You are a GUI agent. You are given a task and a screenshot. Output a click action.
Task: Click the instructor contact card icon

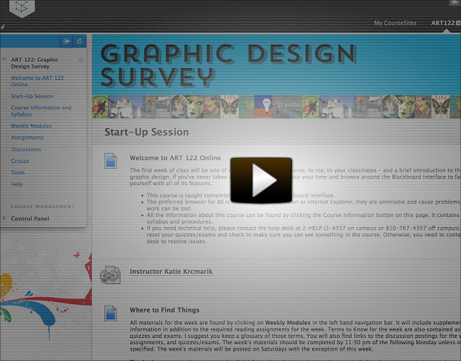(110, 273)
